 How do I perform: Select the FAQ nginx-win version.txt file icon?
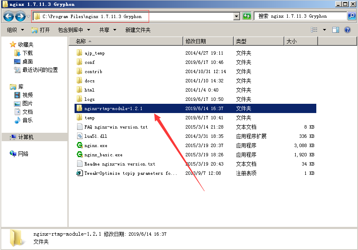80,127
